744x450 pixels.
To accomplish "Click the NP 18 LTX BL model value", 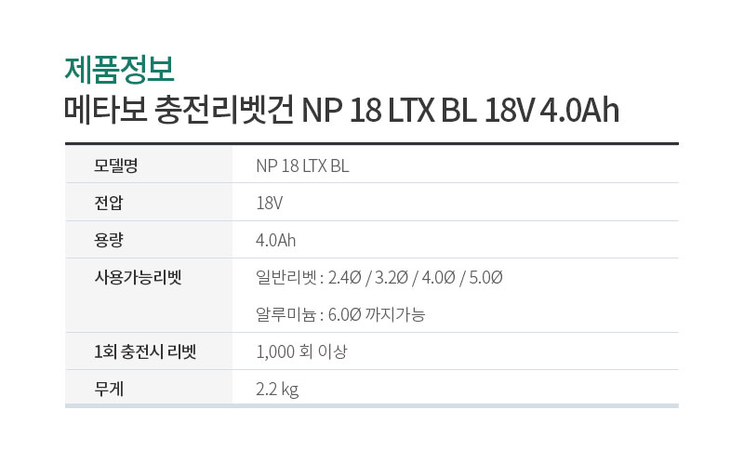I will (x=302, y=166).
